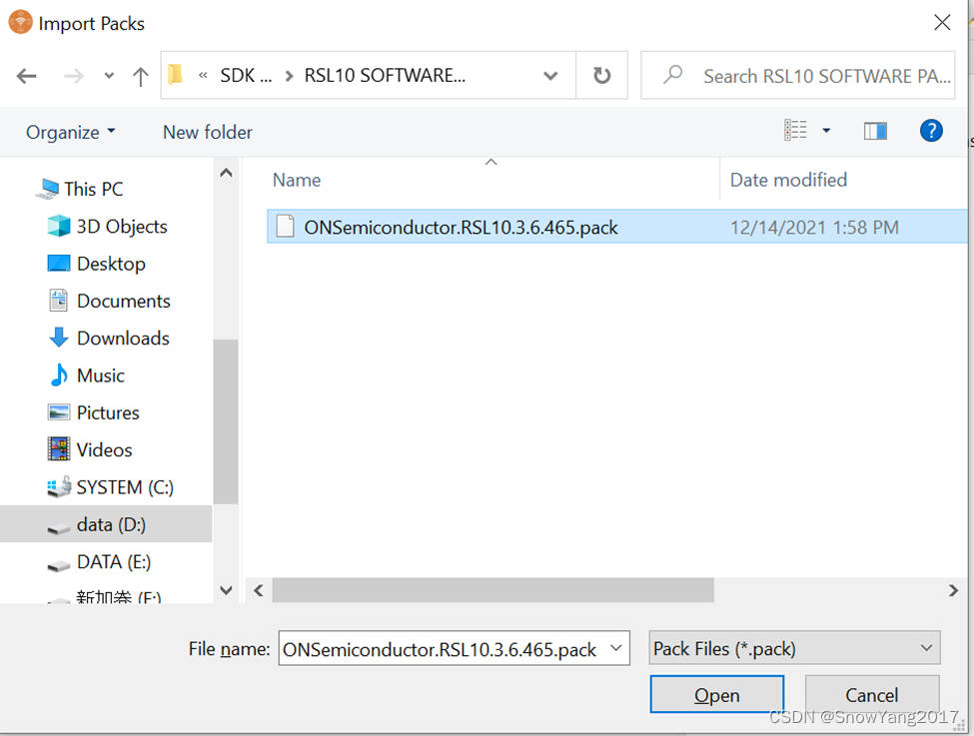The height and width of the screenshot is (736, 974).
Task: Create a New folder
Action: pyautogui.click(x=208, y=132)
